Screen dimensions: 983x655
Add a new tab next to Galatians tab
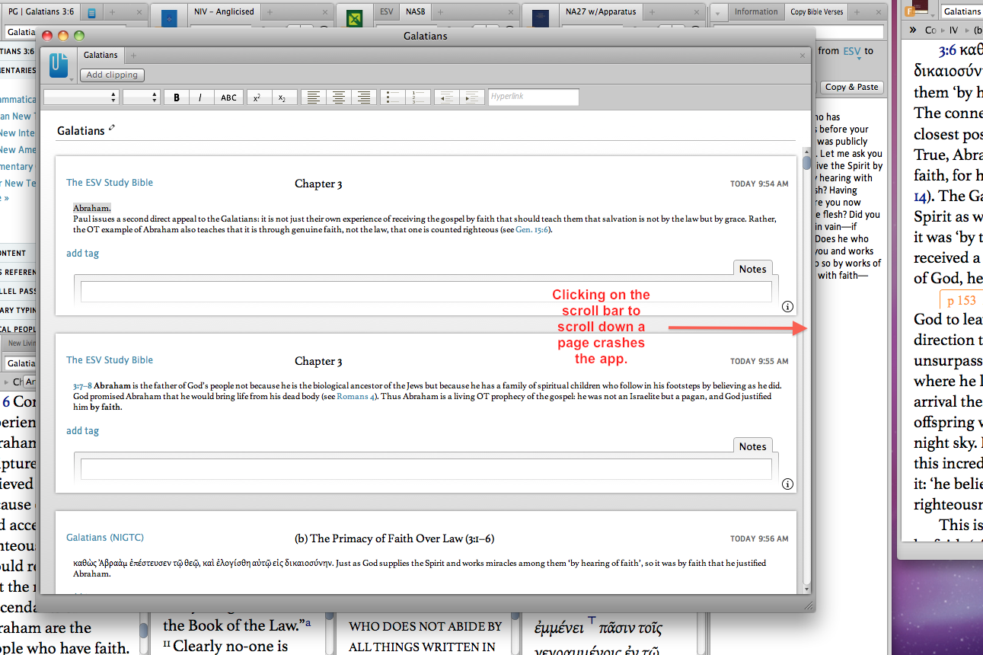click(133, 55)
